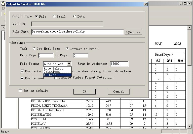Viewport: 193px width, 134px height.
Task: Click the Rows in worksheet field
Action: [x=119, y=64]
